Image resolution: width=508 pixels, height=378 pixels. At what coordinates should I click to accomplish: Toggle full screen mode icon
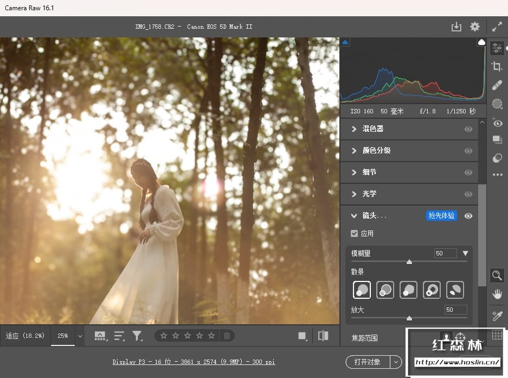(497, 27)
